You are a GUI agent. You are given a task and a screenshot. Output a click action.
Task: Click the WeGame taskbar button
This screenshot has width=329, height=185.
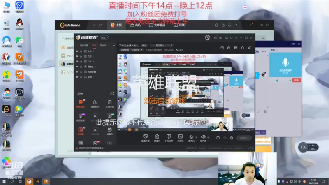(37, 181)
